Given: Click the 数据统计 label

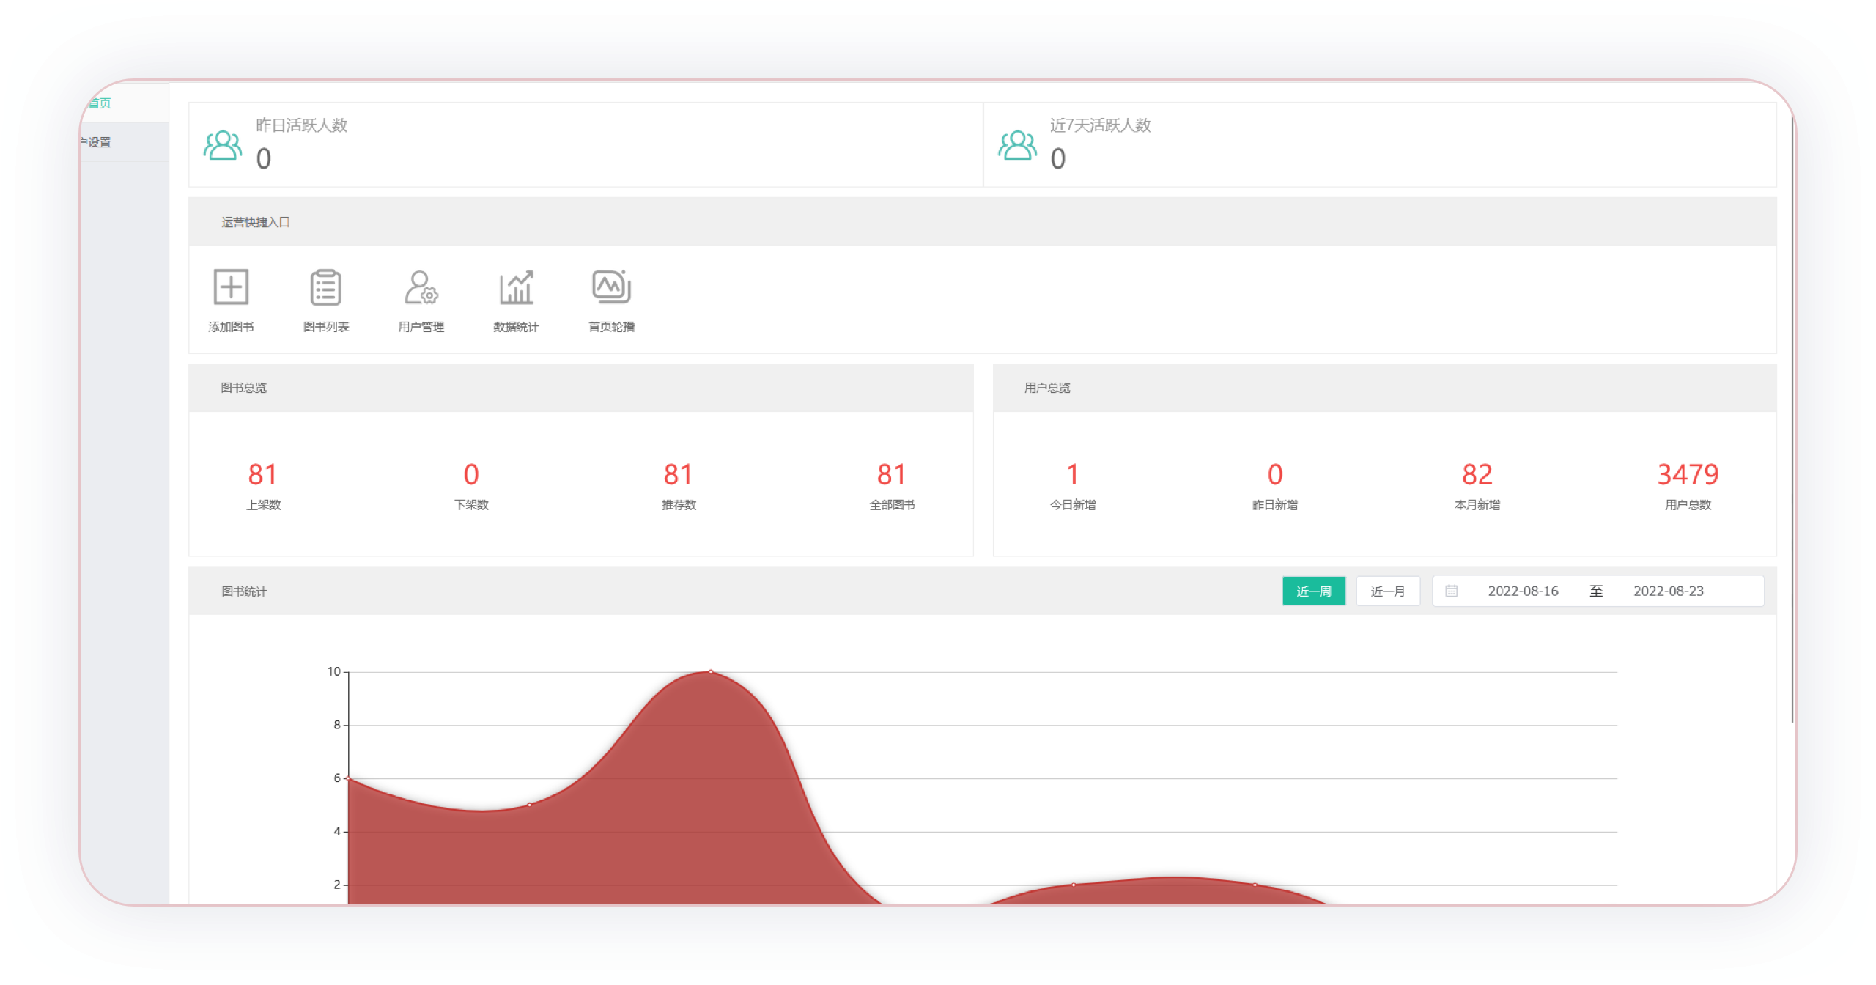Looking at the screenshot, I should coord(517,327).
